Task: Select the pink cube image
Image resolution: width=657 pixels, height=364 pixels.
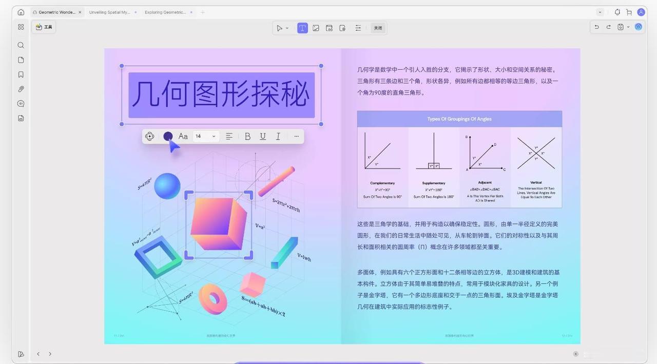Action: coord(219,224)
